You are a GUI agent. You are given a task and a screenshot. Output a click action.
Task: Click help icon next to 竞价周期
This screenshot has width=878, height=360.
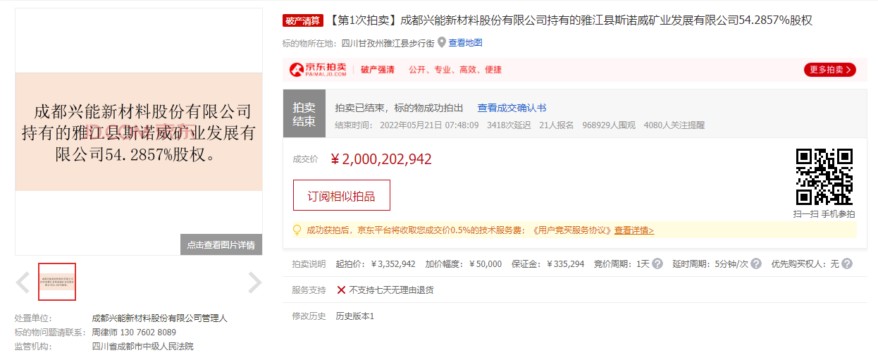coord(657,263)
